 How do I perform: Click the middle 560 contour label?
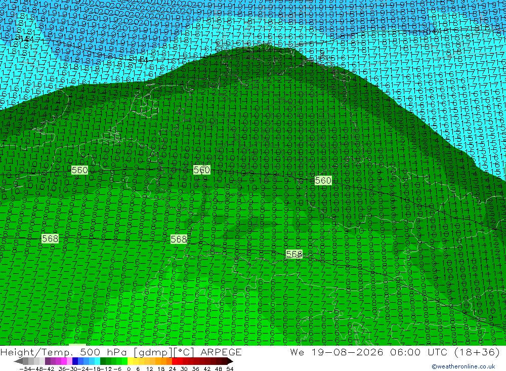(x=202, y=170)
